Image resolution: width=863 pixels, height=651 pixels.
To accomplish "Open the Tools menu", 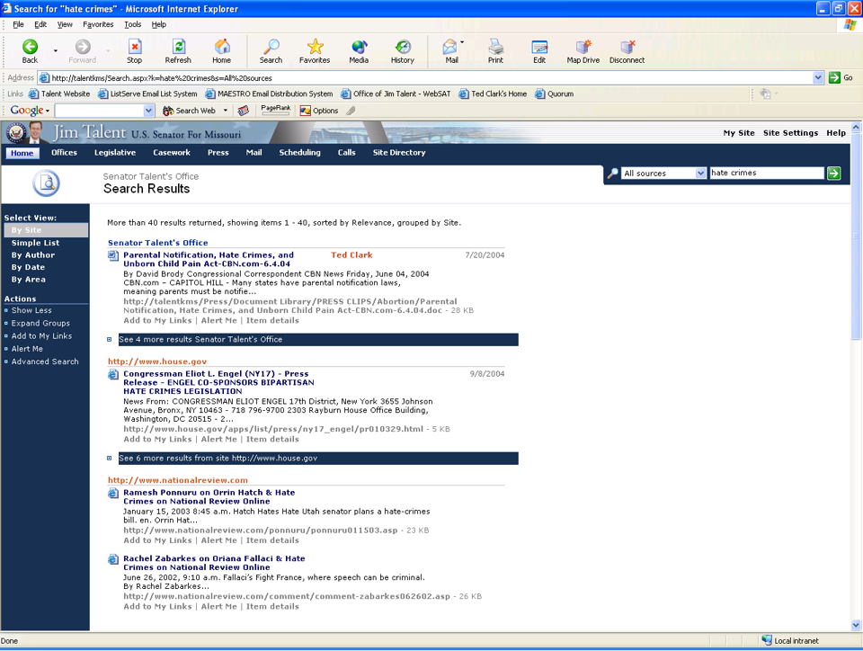I will coord(132,24).
